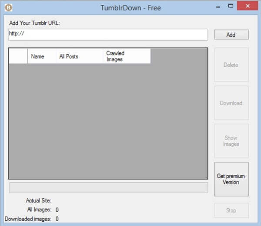Click the Add button

coord(231,35)
